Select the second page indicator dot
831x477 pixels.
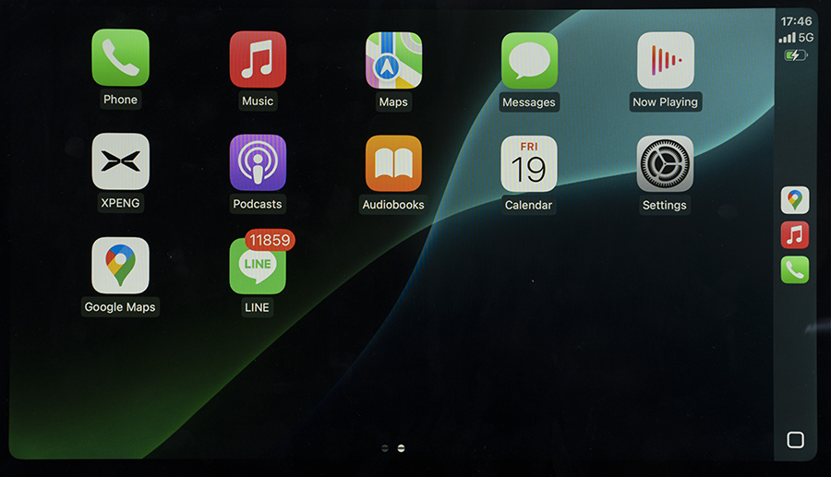tap(401, 448)
